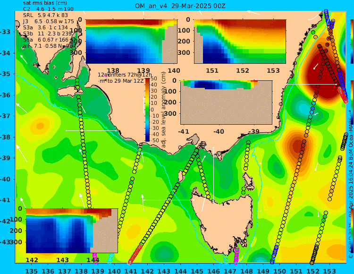Click the title "OM_an_v4 29-Mar-2025 00Z"
The image size is (354, 274).
[x=180, y=6]
